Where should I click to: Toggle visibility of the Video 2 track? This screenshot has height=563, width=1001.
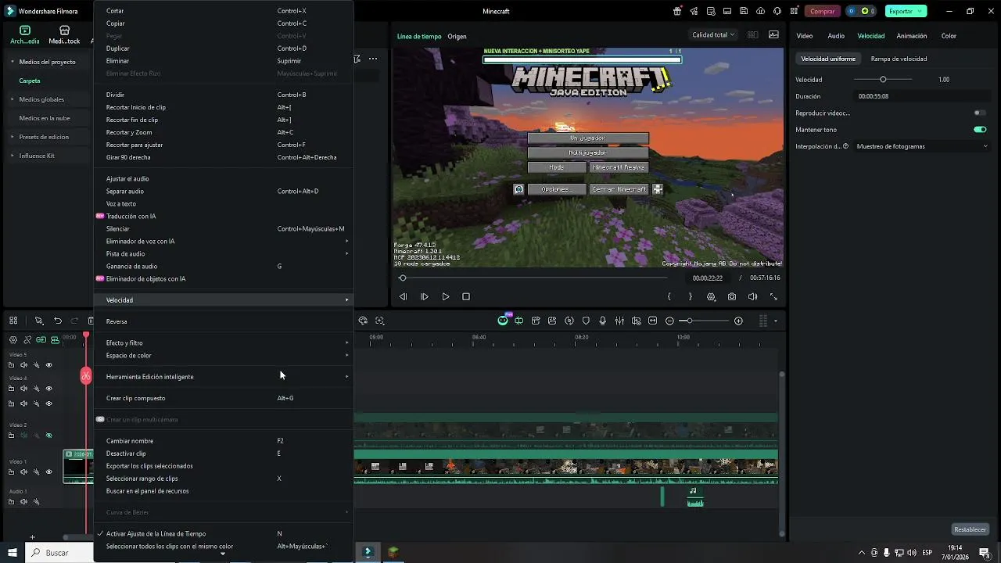click(x=48, y=436)
